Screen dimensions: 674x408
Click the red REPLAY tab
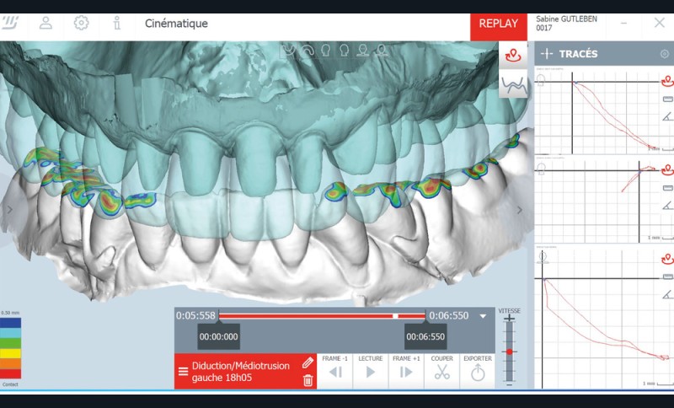tap(499, 24)
